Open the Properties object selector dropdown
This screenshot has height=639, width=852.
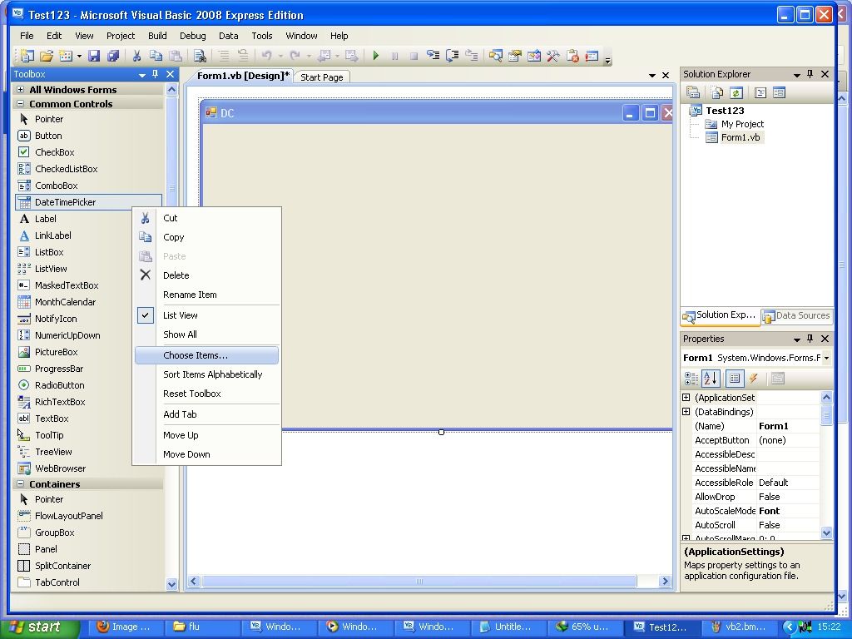826,358
